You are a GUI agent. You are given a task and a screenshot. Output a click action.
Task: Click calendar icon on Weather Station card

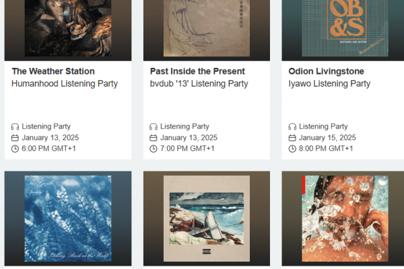pos(15,138)
